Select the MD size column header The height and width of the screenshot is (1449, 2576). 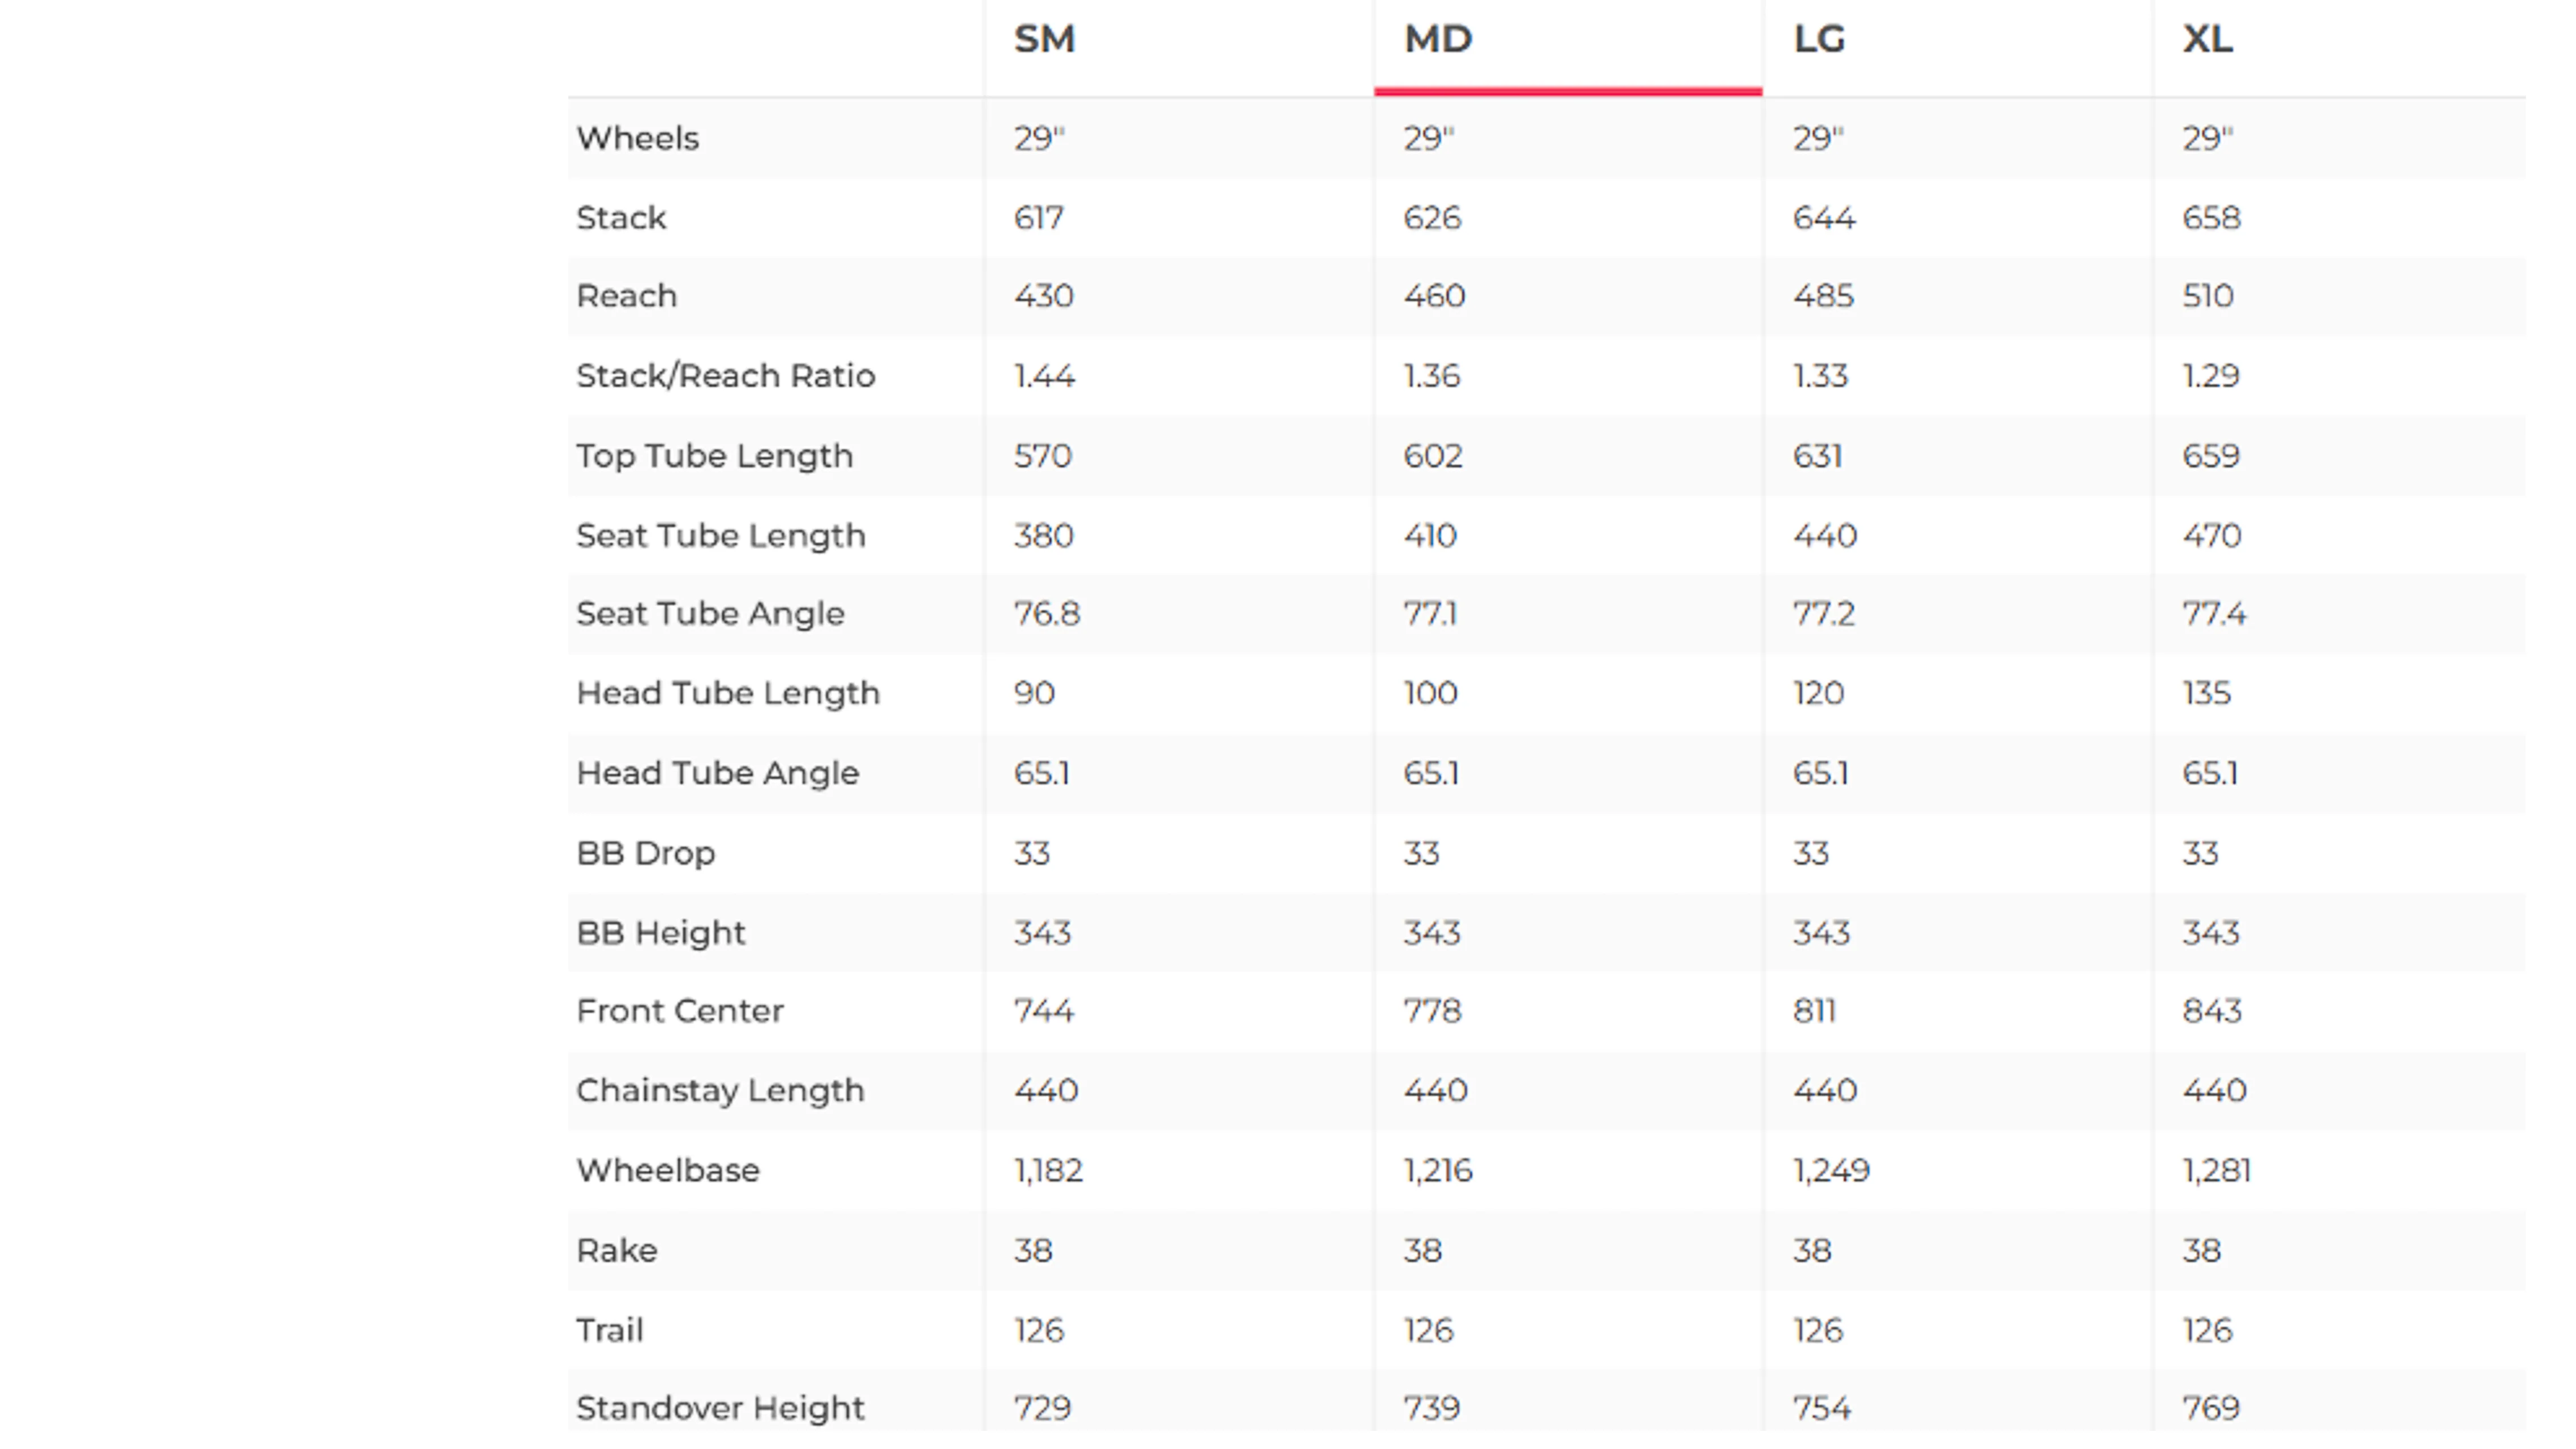click(1438, 39)
